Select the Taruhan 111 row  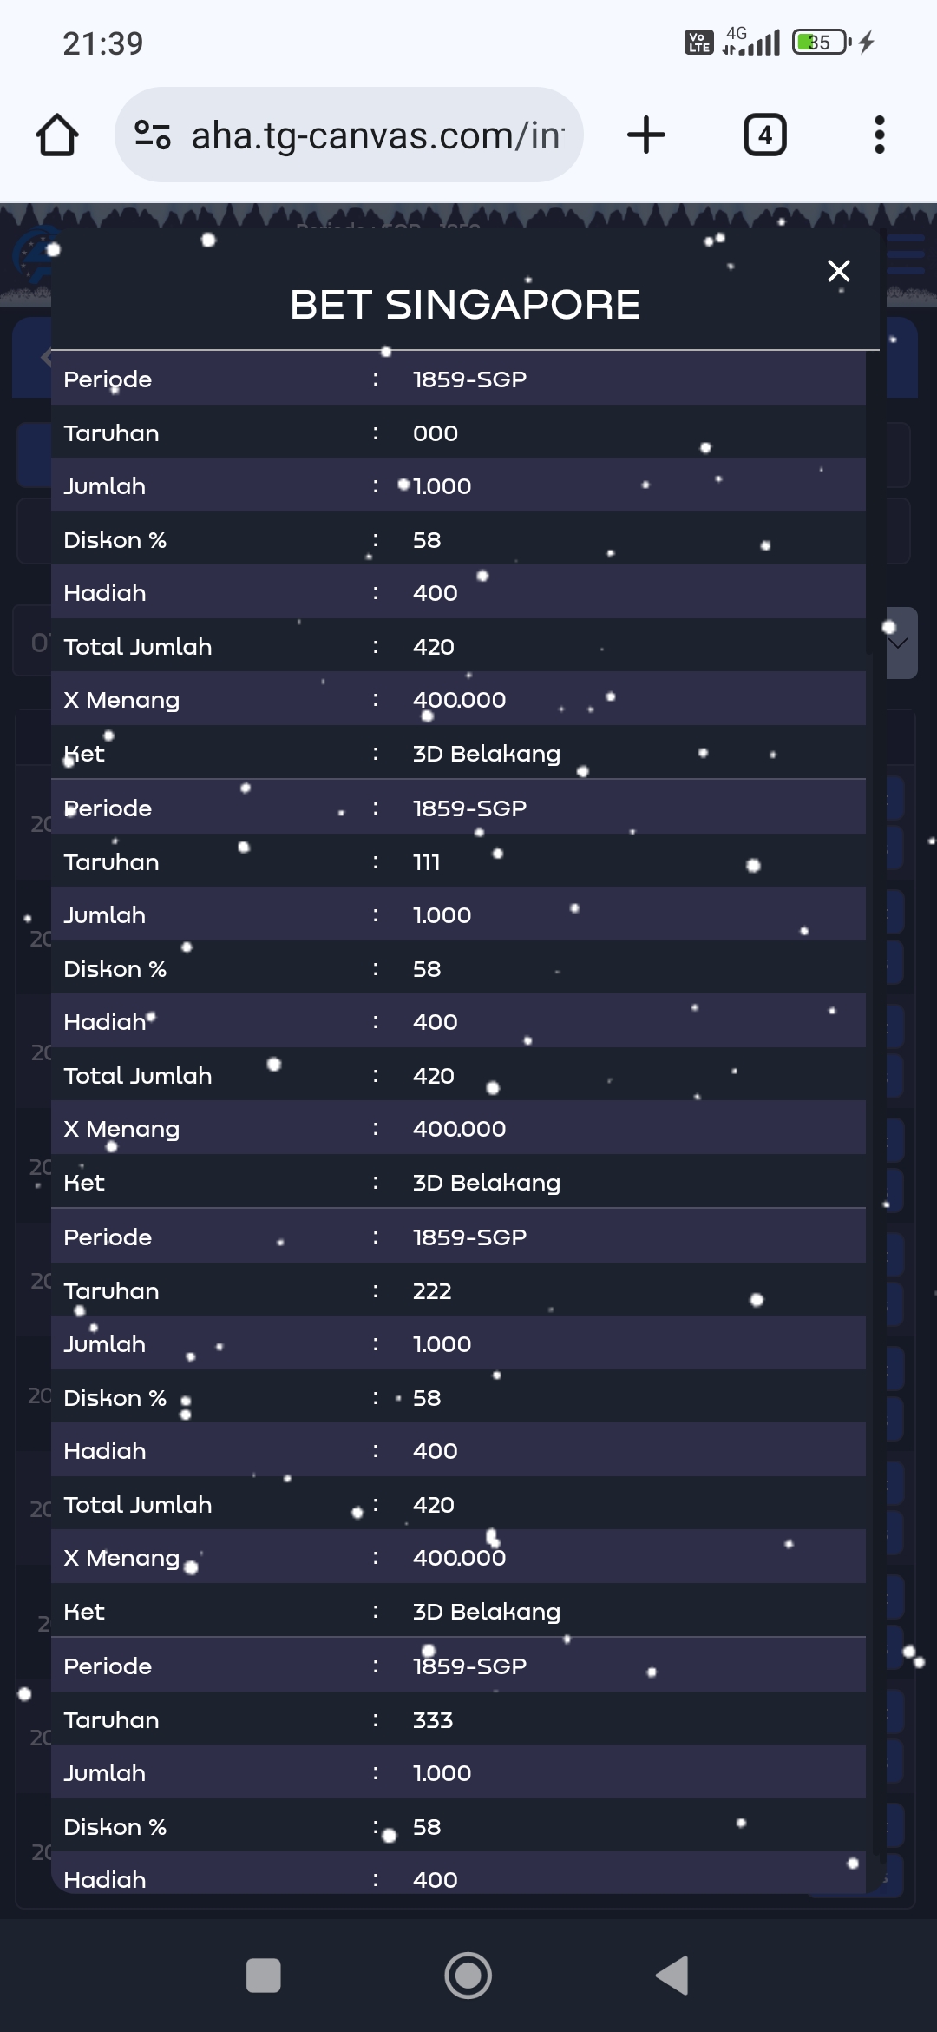tap(458, 861)
